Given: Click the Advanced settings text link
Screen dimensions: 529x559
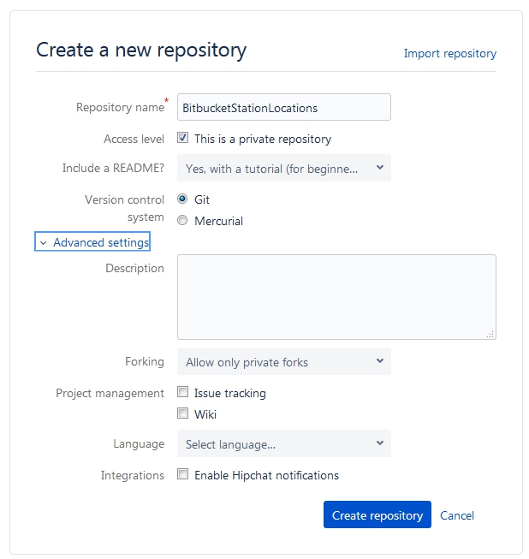Looking at the screenshot, I should tap(101, 243).
